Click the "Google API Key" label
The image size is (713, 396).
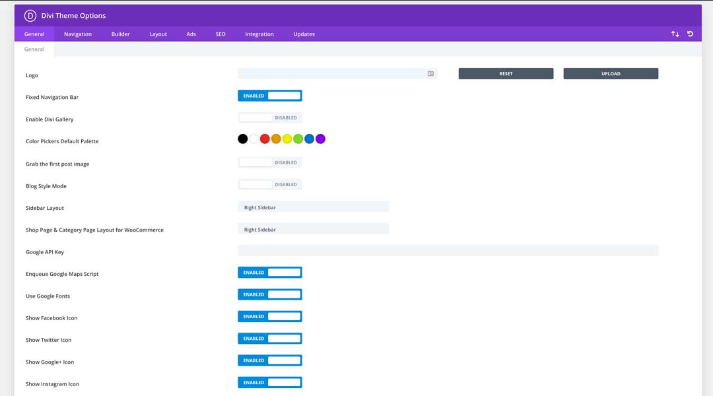(x=45, y=252)
